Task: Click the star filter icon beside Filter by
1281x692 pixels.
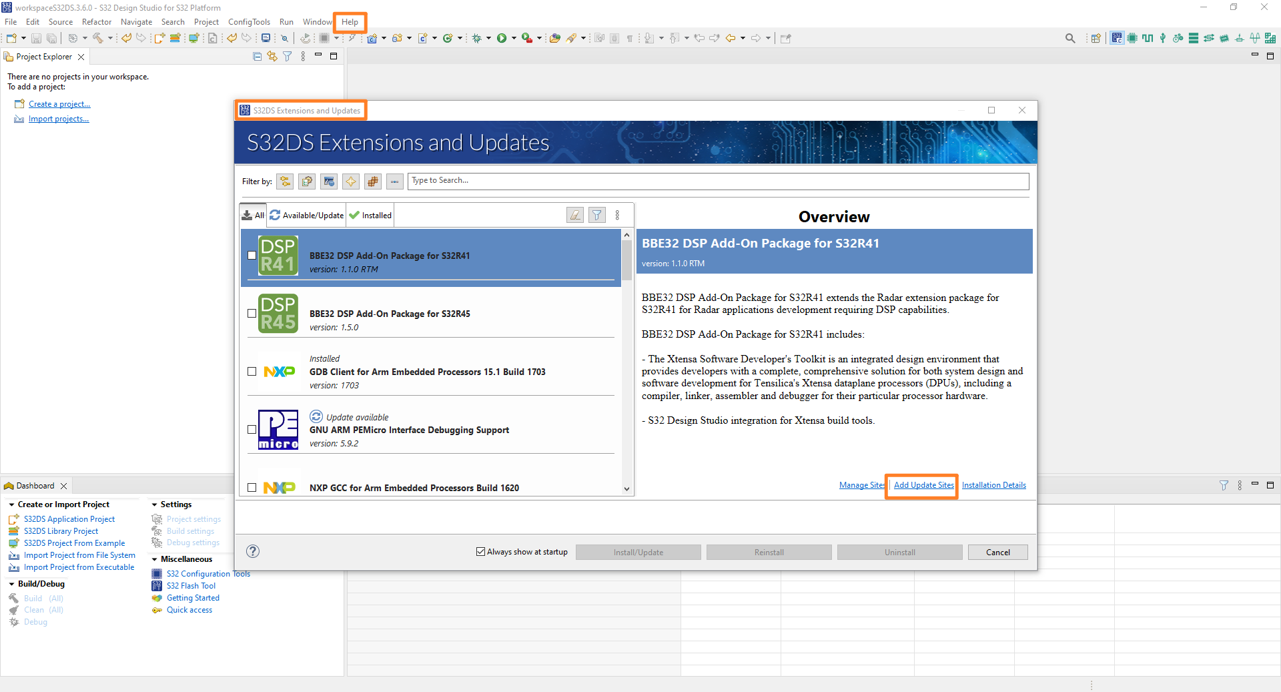Action: point(351,181)
